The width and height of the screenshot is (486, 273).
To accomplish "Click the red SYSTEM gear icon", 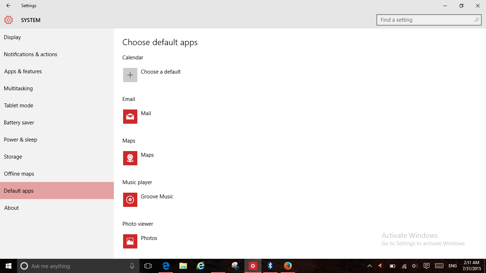I will click(9, 20).
